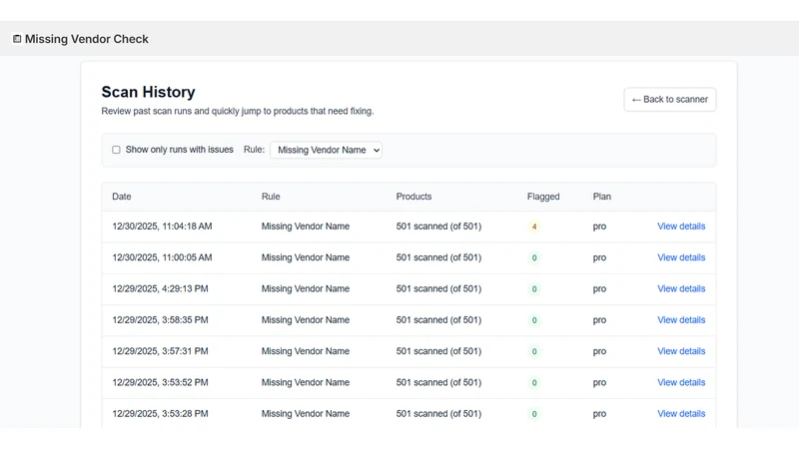Select the date 12/29/2025, 3:57:31 PM
The height and width of the screenshot is (449, 799).
coord(160,351)
